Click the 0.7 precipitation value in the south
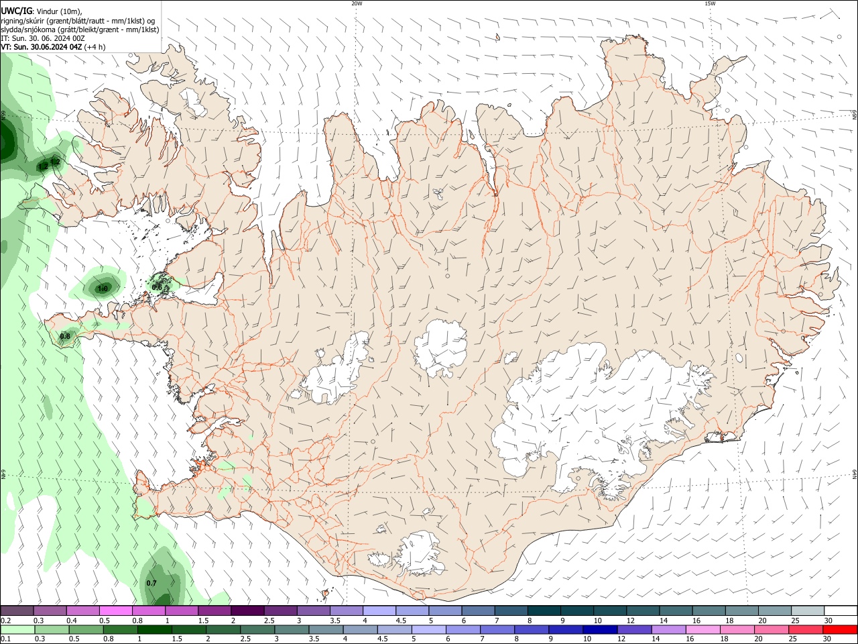858x644 pixels. pyautogui.click(x=151, y=583)
